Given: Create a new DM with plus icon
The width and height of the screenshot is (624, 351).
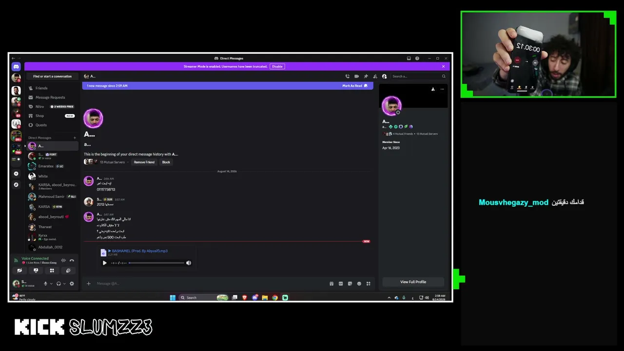Looking at the screenshot, I should (75, 138).
